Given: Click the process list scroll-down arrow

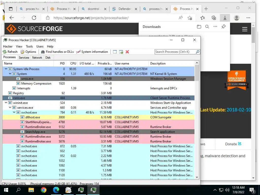Looking at the screenshot, I should pos(197,177).
